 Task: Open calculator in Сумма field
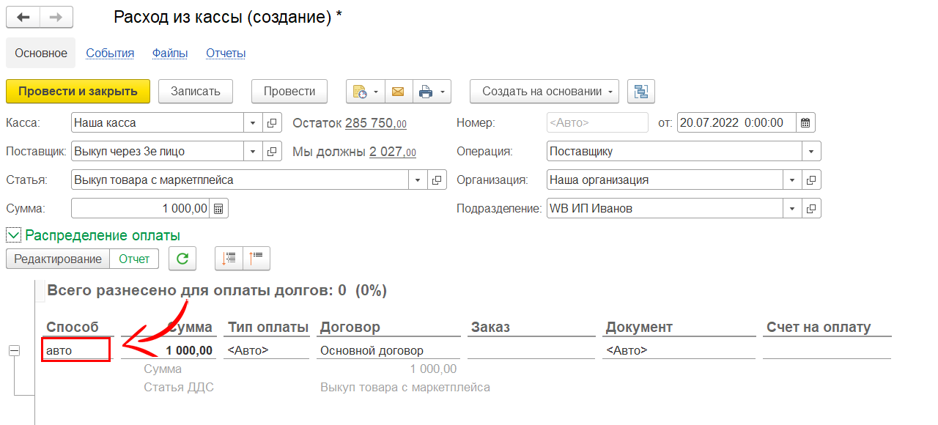tap(218, 209)
